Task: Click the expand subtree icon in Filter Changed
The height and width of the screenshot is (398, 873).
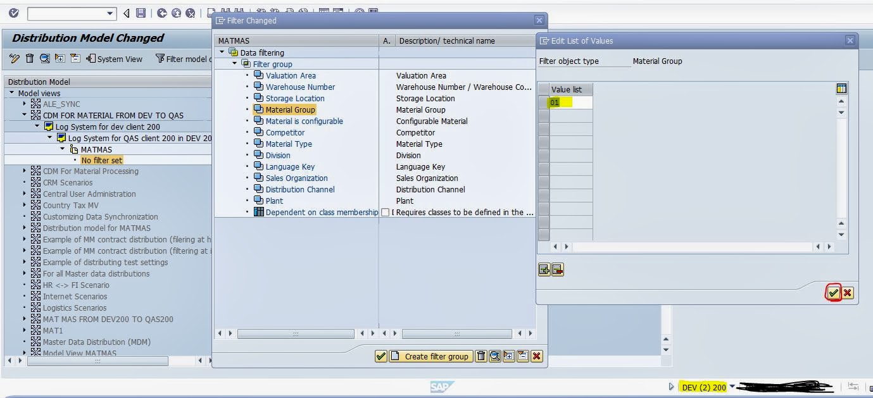Action: point(509,356)
